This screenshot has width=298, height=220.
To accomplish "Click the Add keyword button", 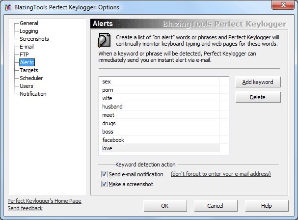I will click(258, 82).
